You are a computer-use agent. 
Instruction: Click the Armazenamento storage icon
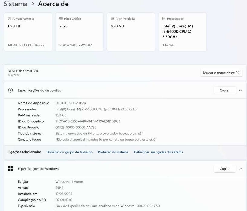[9, 19]
